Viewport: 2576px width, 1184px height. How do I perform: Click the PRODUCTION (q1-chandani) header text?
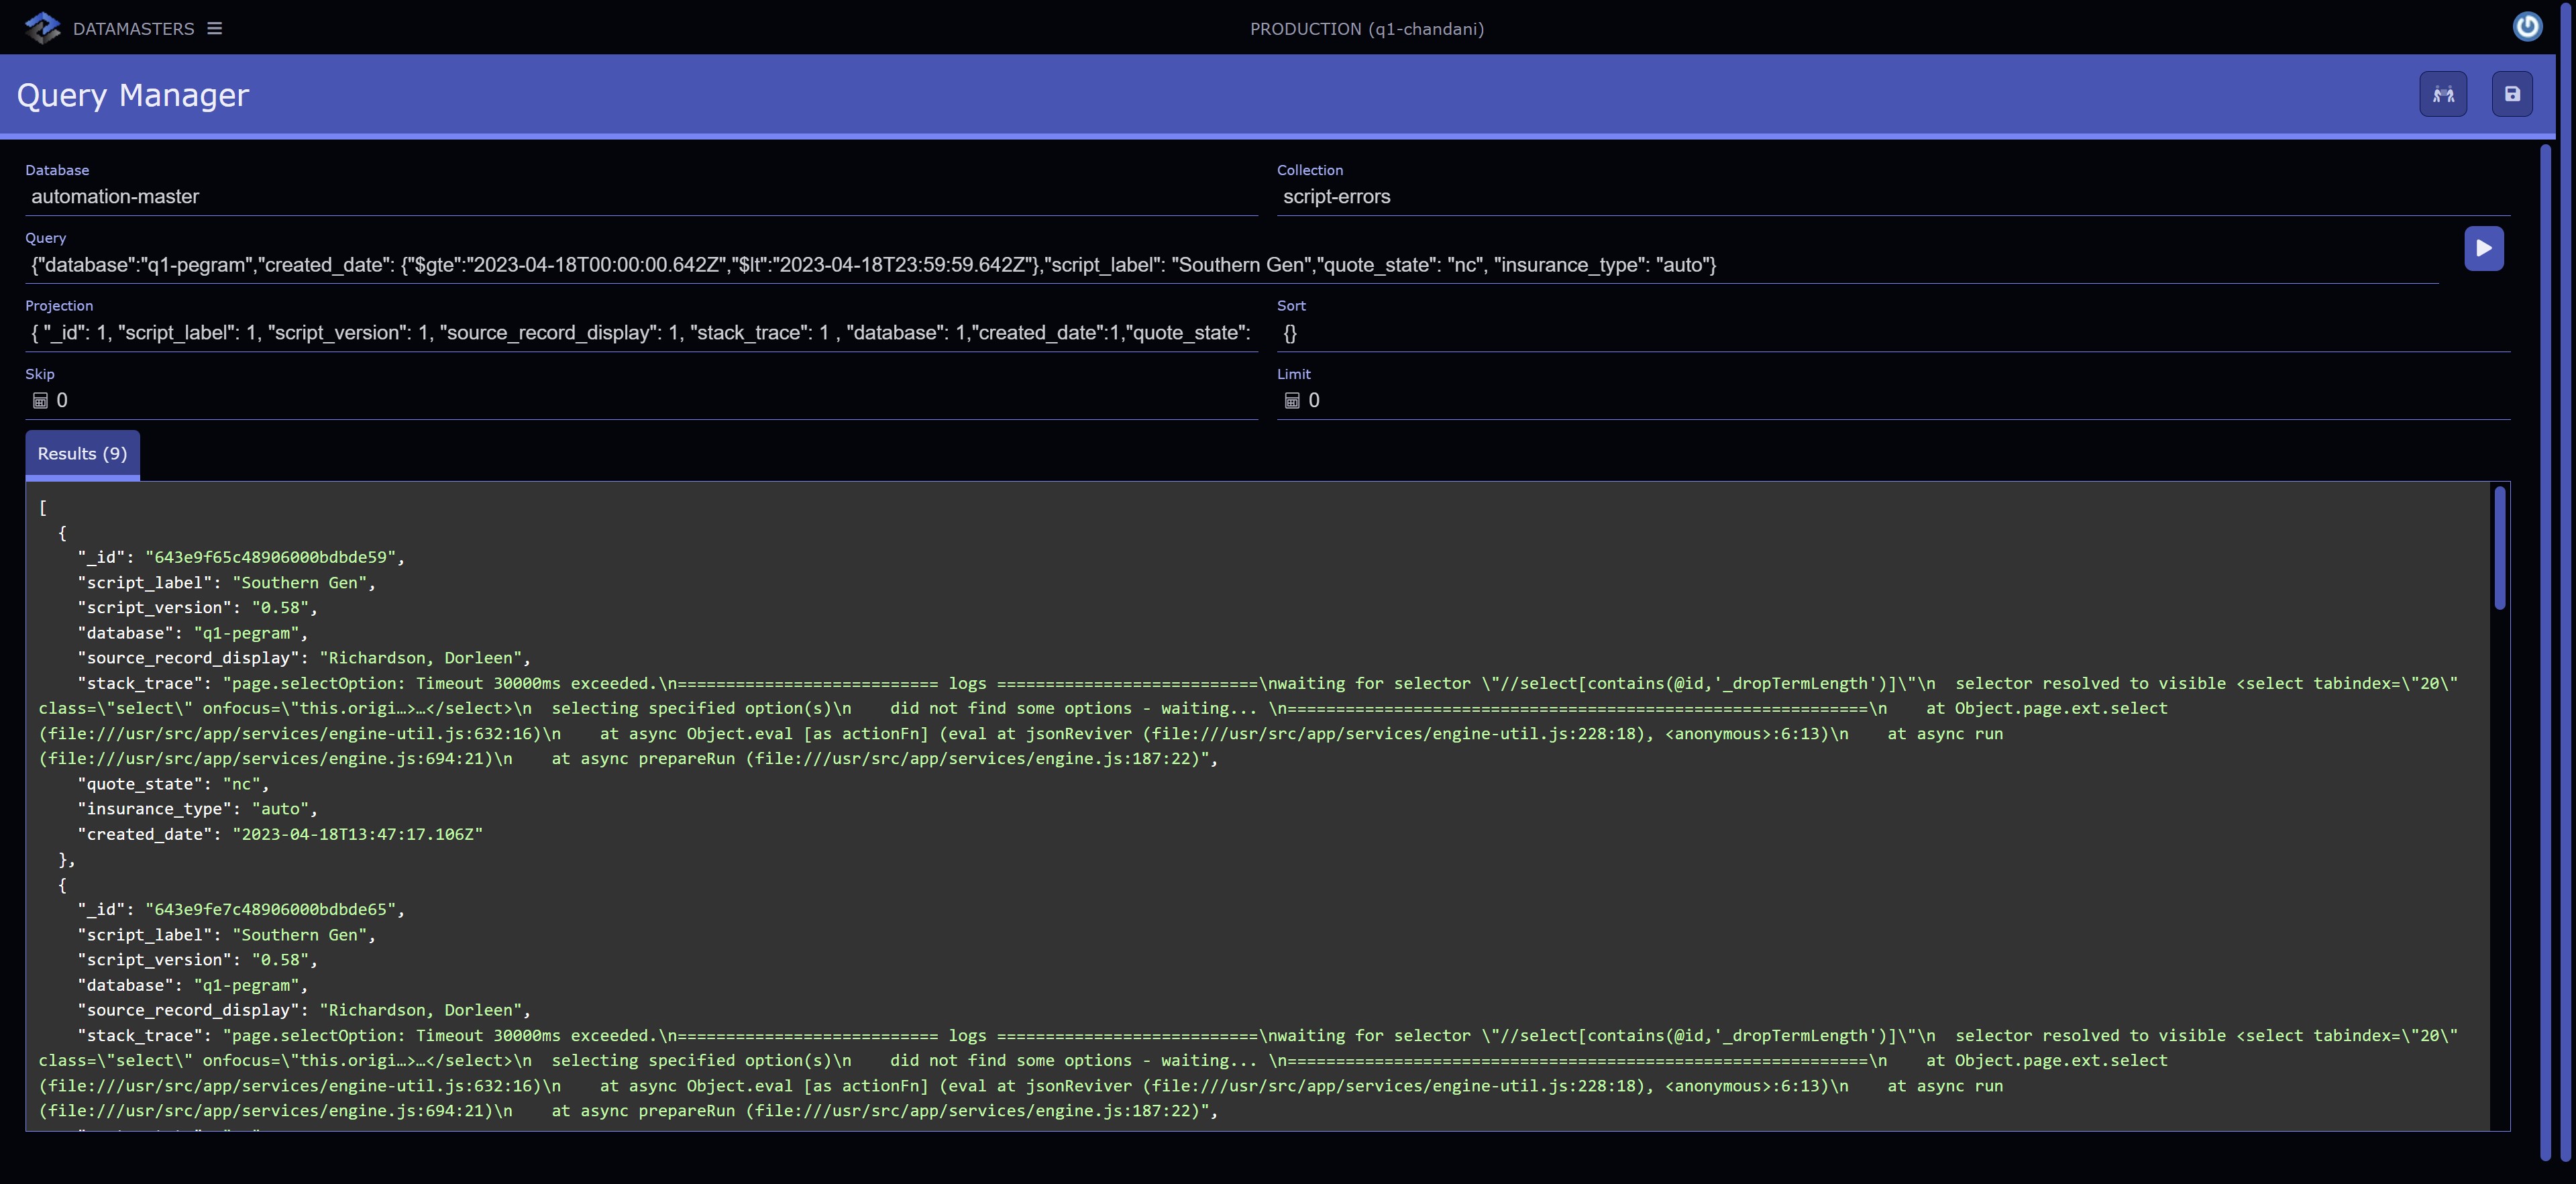click(1366, 29)
